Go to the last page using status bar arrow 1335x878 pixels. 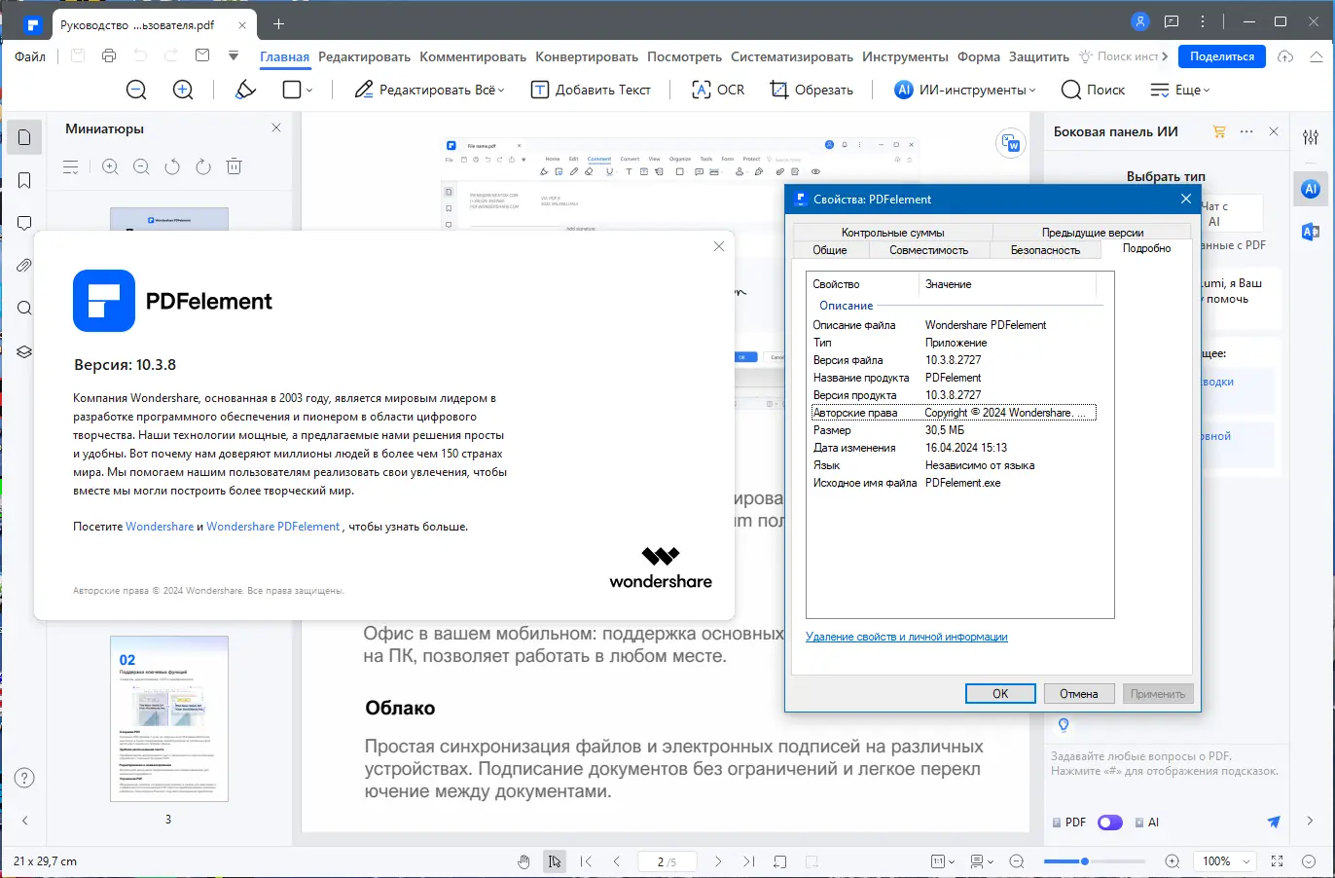click(748, 861)
